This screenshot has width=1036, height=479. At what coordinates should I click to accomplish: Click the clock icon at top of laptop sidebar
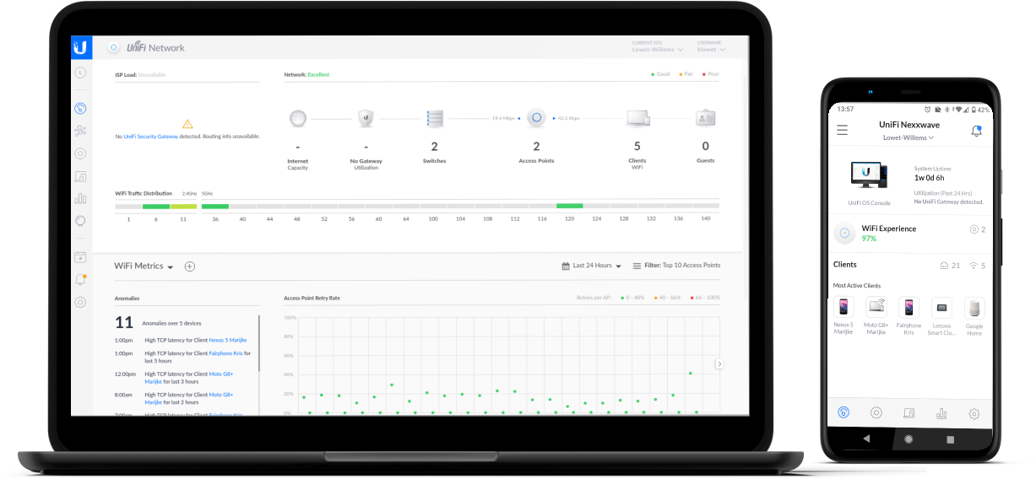80,73
